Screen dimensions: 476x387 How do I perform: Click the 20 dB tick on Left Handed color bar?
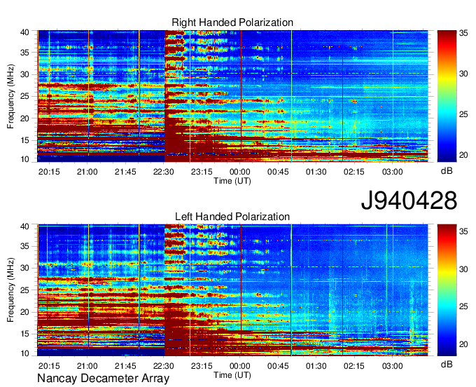click(463, 344)
